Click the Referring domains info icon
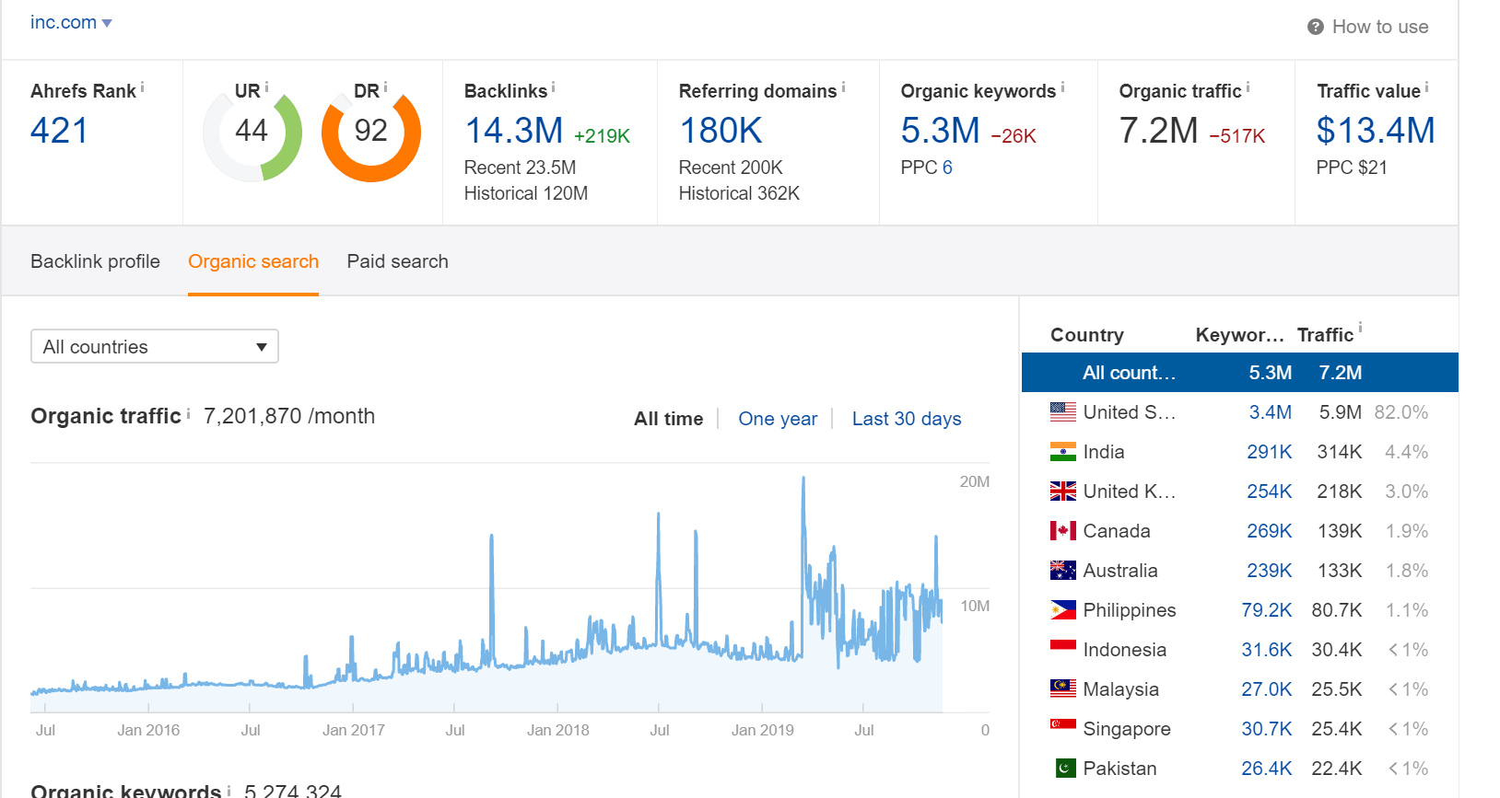Screen dimensions: 1500x798 point(843,87)
